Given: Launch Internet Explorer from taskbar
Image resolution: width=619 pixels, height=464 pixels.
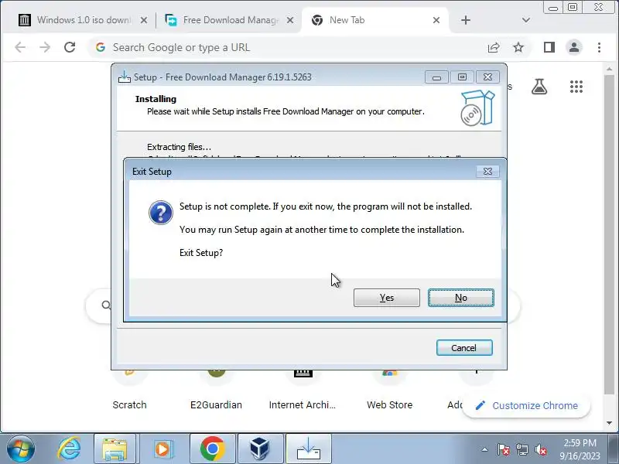Looking at the screenshot, I should tap(70, 449).
